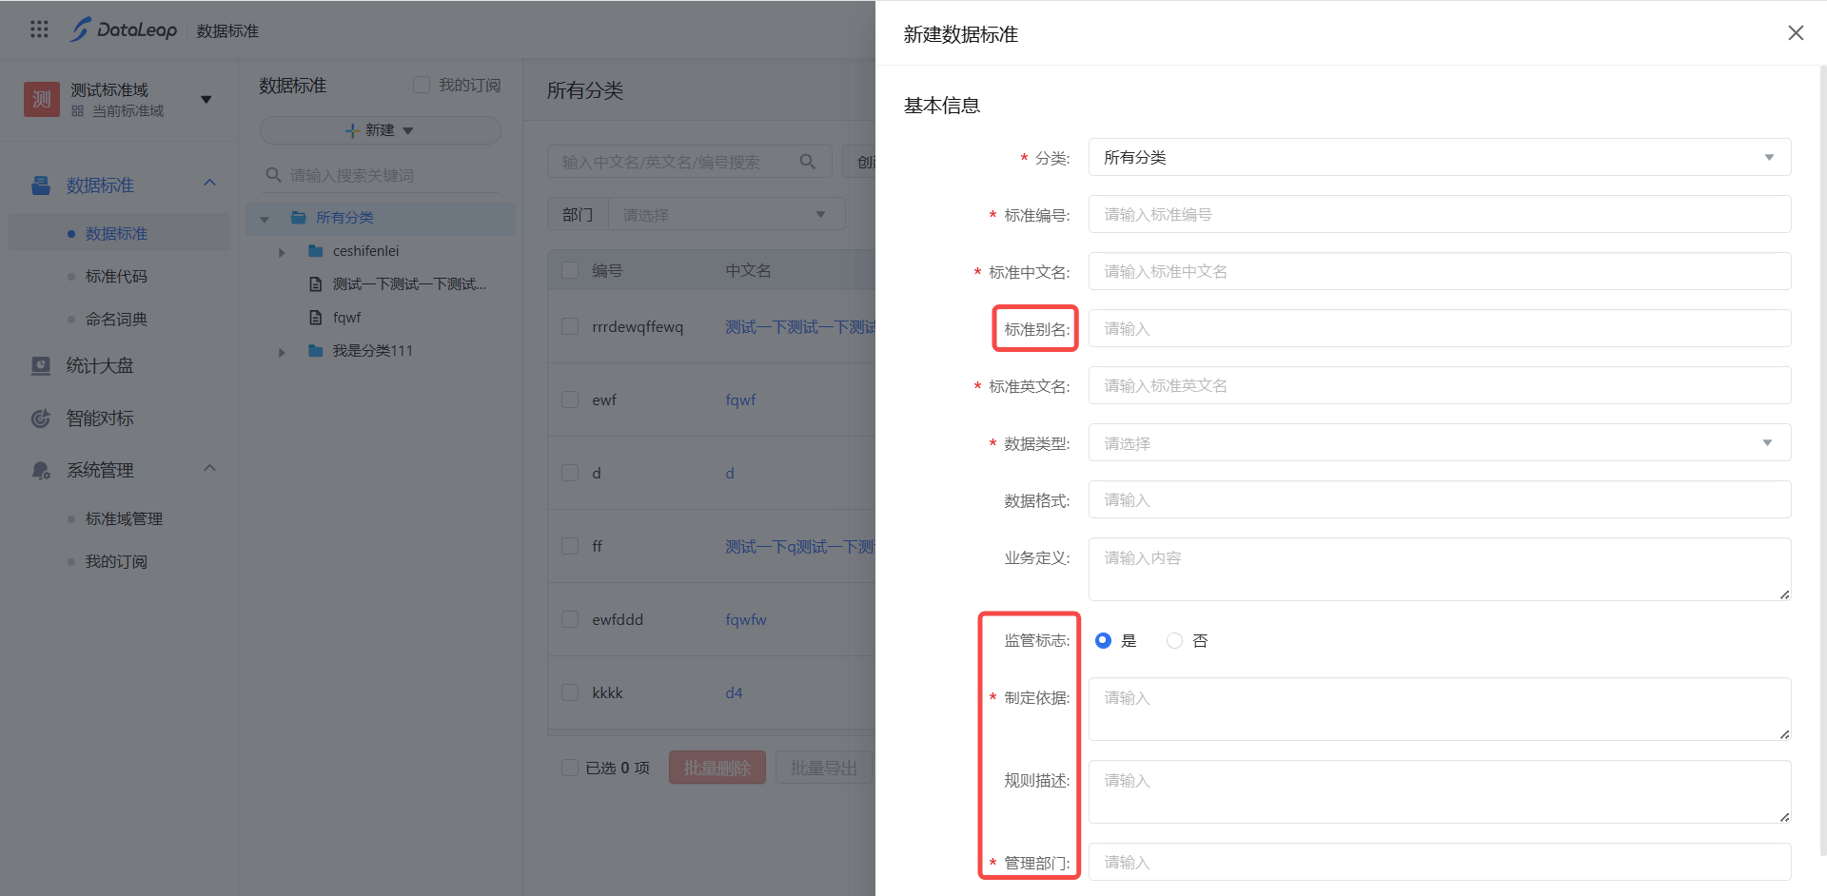Image resolution: width=1827 pixels, height=896 pixels.
Task: Click the fqwf document icon in tree
Action: pos(316,318)
